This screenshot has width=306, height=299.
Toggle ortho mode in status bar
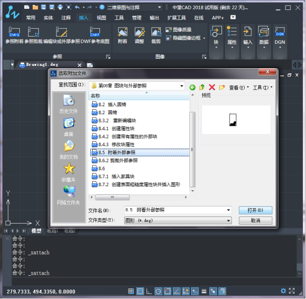(149, 291)
